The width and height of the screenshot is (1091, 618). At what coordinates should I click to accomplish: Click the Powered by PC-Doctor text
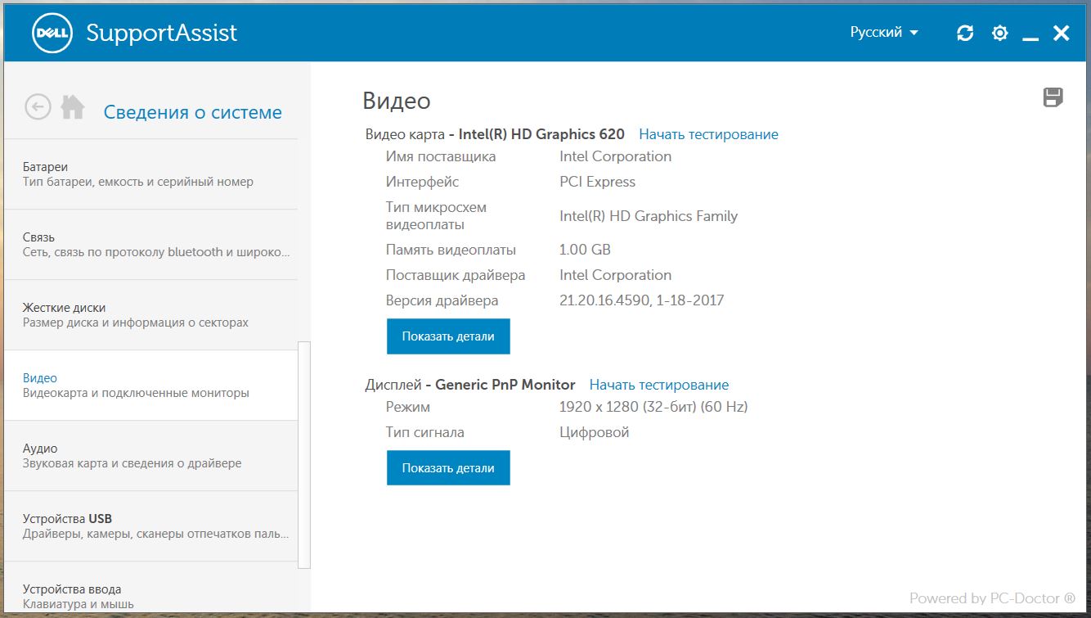click(x=993, y=598)
